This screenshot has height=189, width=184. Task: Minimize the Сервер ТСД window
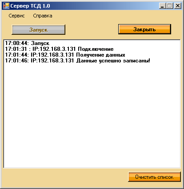163,6
